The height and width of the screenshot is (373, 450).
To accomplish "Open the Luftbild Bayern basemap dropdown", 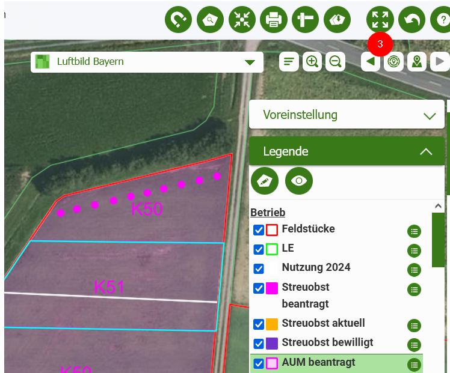I will pos(250,62).
